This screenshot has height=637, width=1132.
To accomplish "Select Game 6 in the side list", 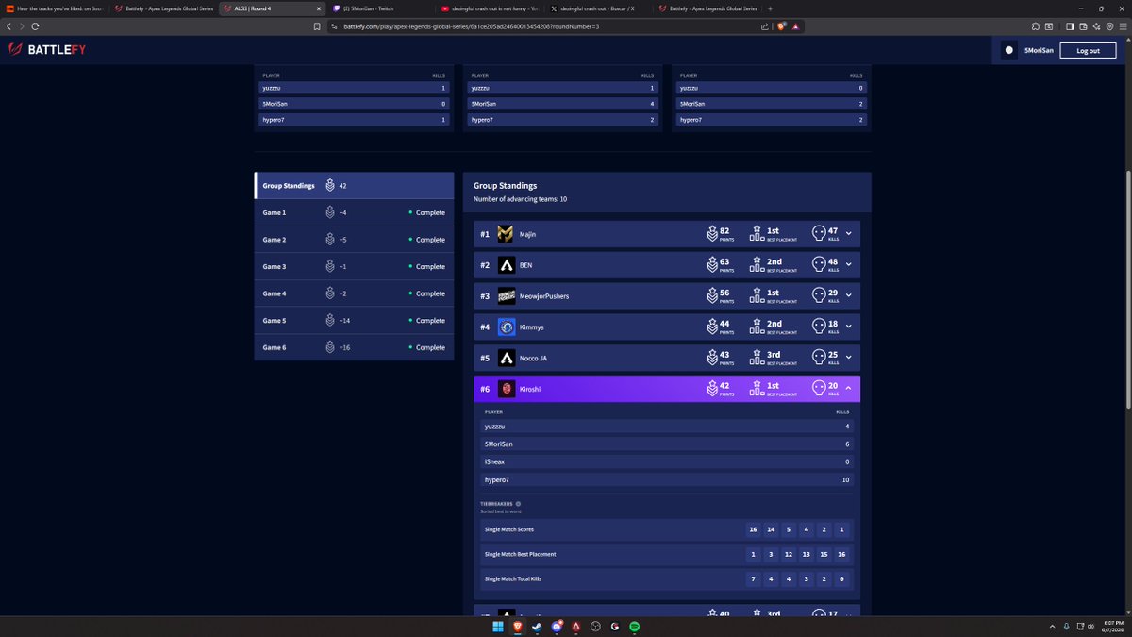I will pos(355,347).
